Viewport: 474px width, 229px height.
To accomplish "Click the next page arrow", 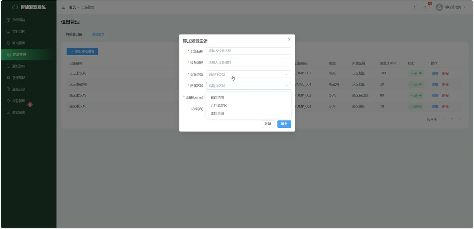I will tap(459, 119).
